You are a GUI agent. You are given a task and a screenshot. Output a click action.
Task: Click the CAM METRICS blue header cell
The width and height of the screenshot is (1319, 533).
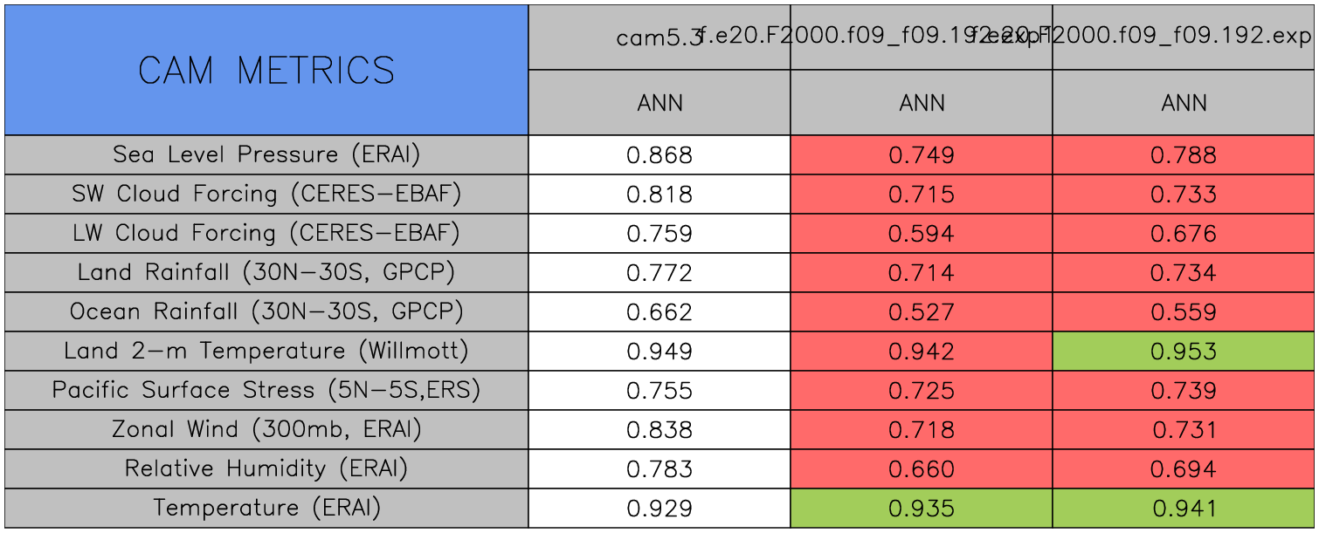(266, 70)
